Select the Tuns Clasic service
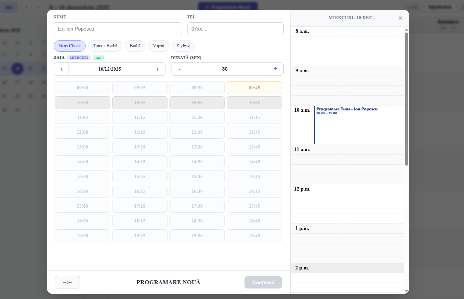Screen dimensions: 464x299 69,46
